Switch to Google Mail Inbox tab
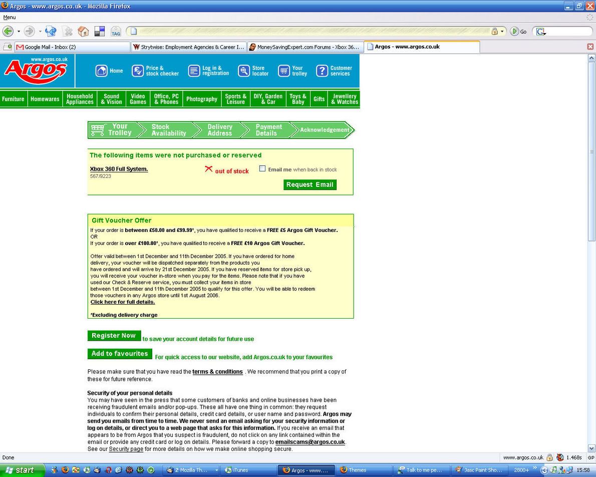Viewport: 596px width, 477px height. [72, 47]
